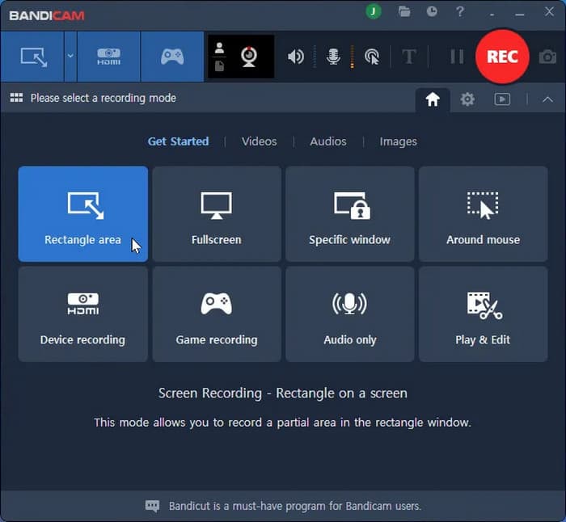The height and width of the screenshot is (522, 566).
Task: Select the Get Started tab
Action: pyautogui.click(x=179, y=141)
